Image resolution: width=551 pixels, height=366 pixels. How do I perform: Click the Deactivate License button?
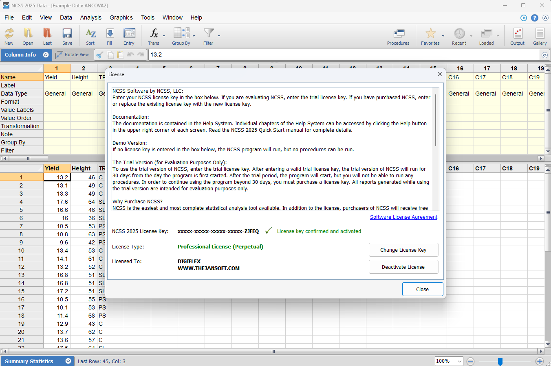403,267
